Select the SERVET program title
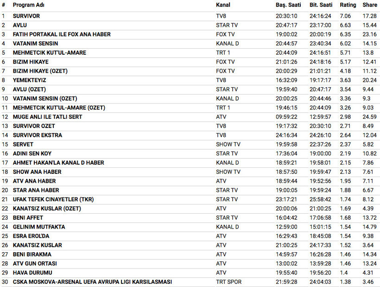This screenshot has height=287, width=380. (23, 144)
